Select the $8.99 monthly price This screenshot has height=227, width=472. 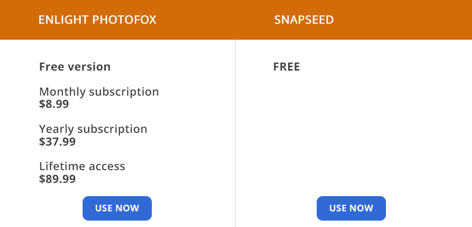[x=54, y=104]
